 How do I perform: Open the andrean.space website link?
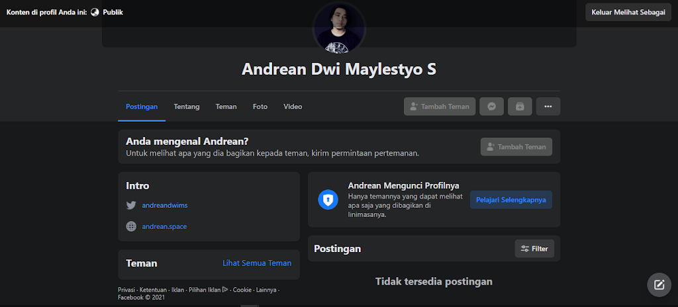pyautogui.click(x=164, y=226)
